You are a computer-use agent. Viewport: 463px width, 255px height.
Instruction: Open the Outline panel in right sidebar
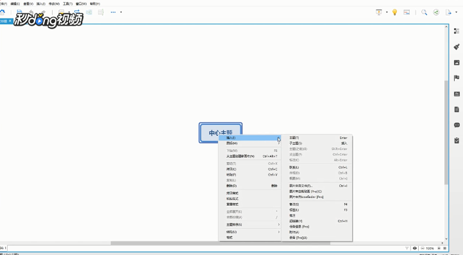point(457,31)
